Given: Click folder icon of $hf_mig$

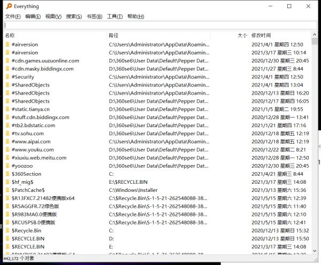Looking at the screenshot, I should [x=7, y=182].
